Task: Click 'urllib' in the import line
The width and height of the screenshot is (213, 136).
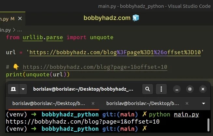Action: point(33,38)
